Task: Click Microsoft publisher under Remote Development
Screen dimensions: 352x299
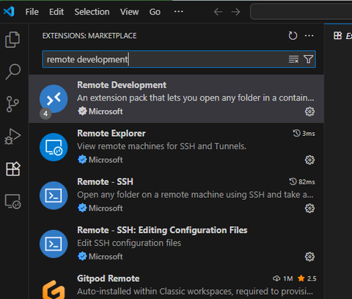Action: tap(106, 112)
